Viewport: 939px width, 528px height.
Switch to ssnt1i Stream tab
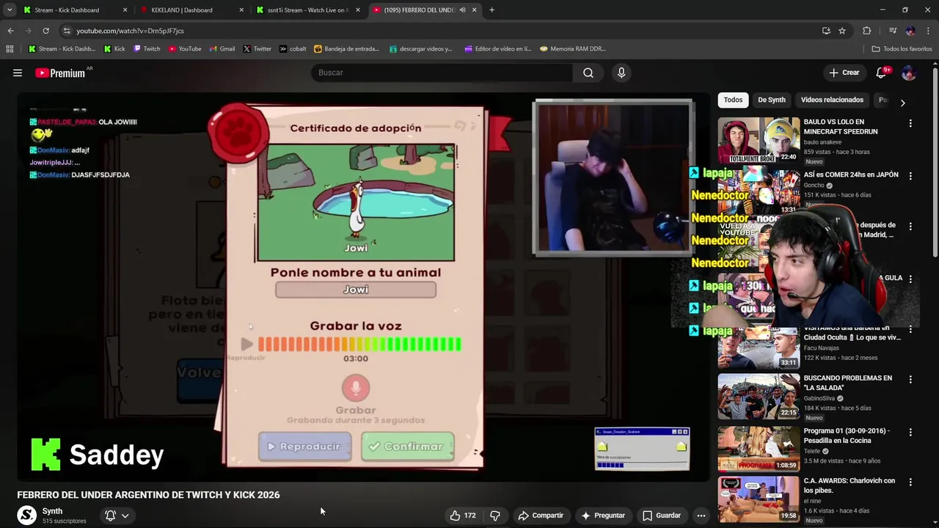308,10
